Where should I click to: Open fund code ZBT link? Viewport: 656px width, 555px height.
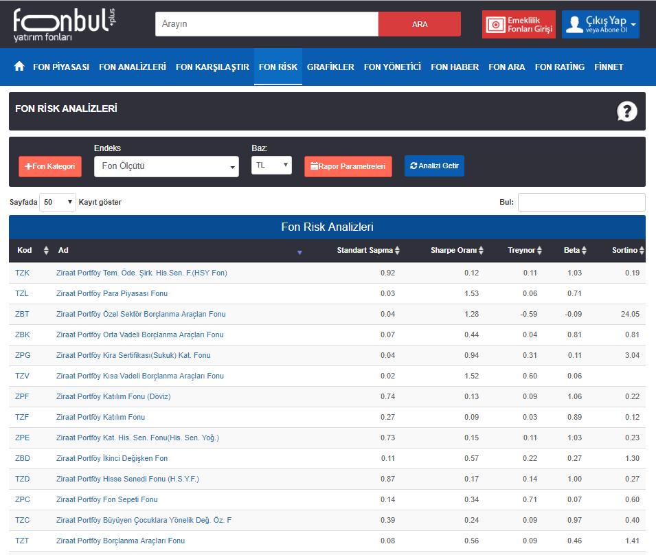[x=22, y=314]
